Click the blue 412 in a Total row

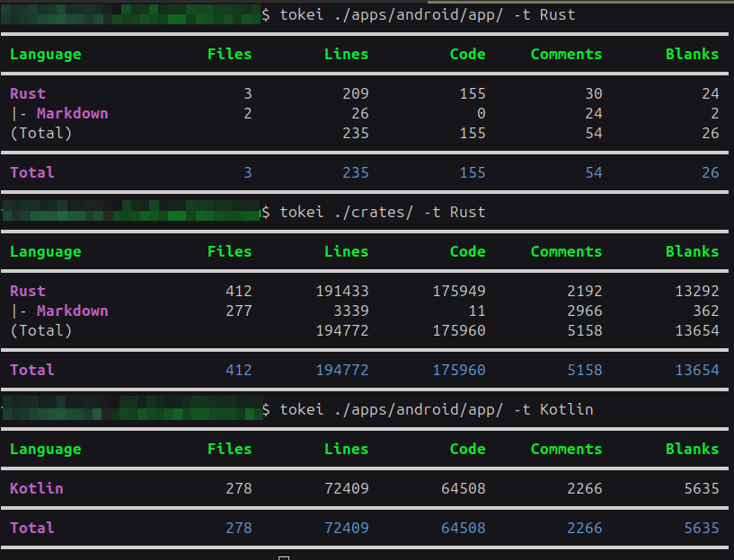pos(239,371)
